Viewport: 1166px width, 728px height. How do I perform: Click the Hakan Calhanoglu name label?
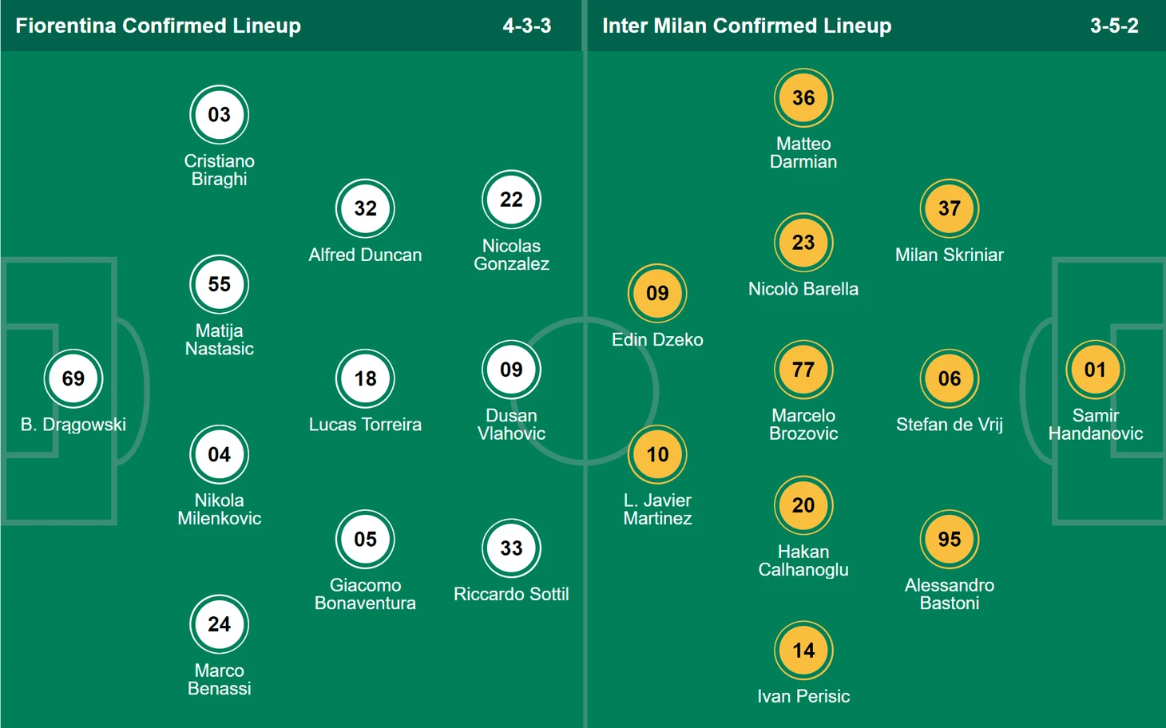[x=803, y=560]
